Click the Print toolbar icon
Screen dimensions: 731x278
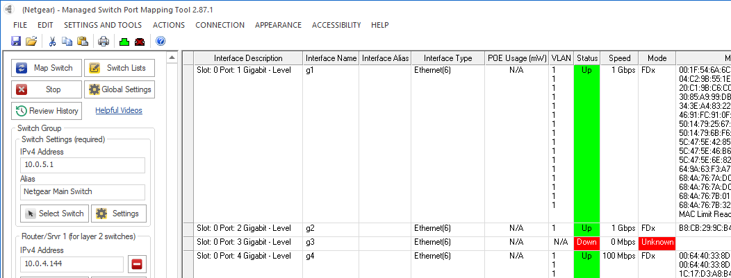pyautogui.click(x=104, y=42)
